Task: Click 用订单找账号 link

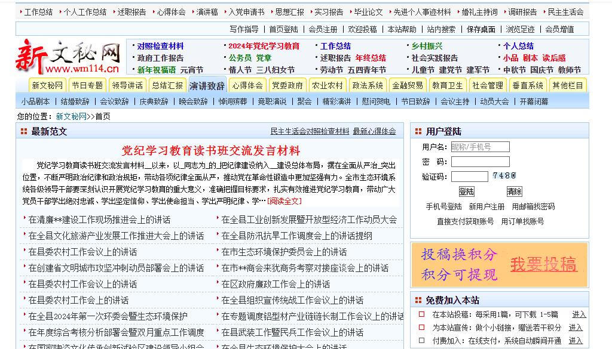Action: point(522,221)
